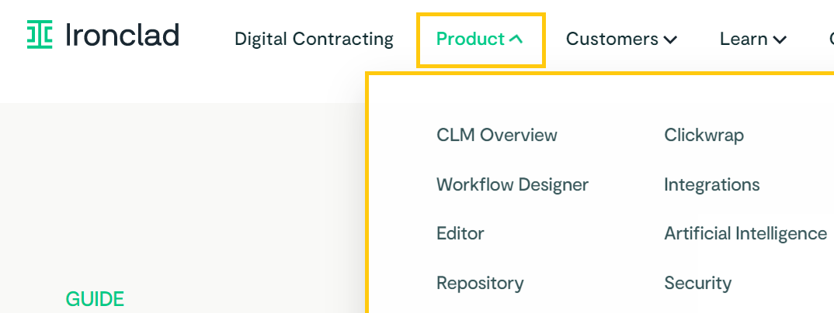Go to the Editor product page
The image size is (834, 313).
coord(460,233)
